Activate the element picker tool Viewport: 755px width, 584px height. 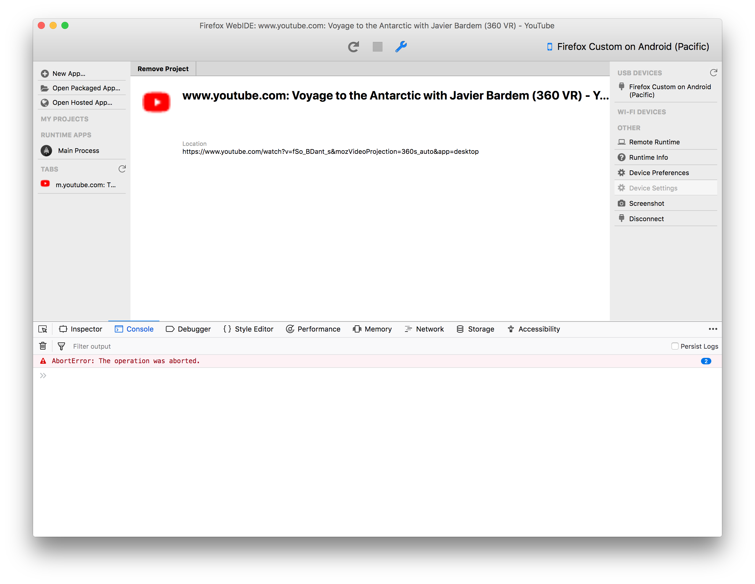[x=43, y=329]
